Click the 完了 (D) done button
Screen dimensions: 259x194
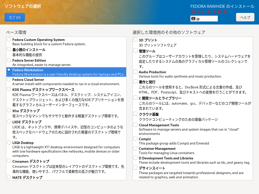(x=14, y=17)
